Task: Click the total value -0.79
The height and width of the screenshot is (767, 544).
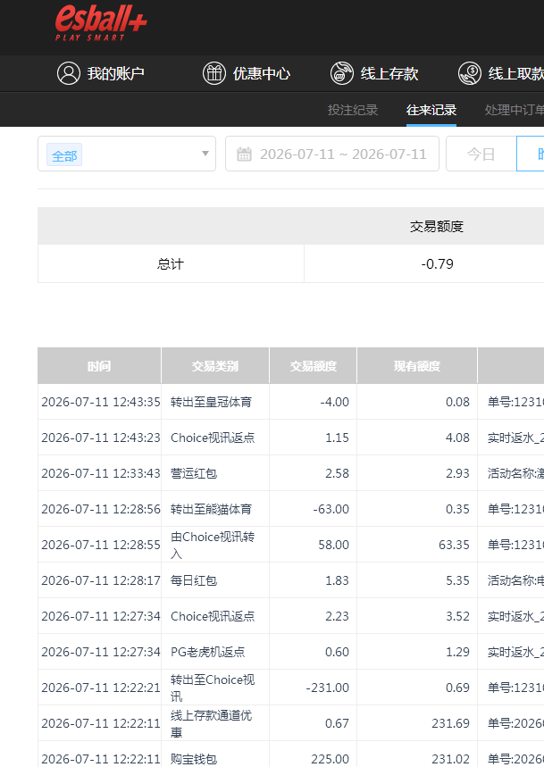Action: point(438,264)
